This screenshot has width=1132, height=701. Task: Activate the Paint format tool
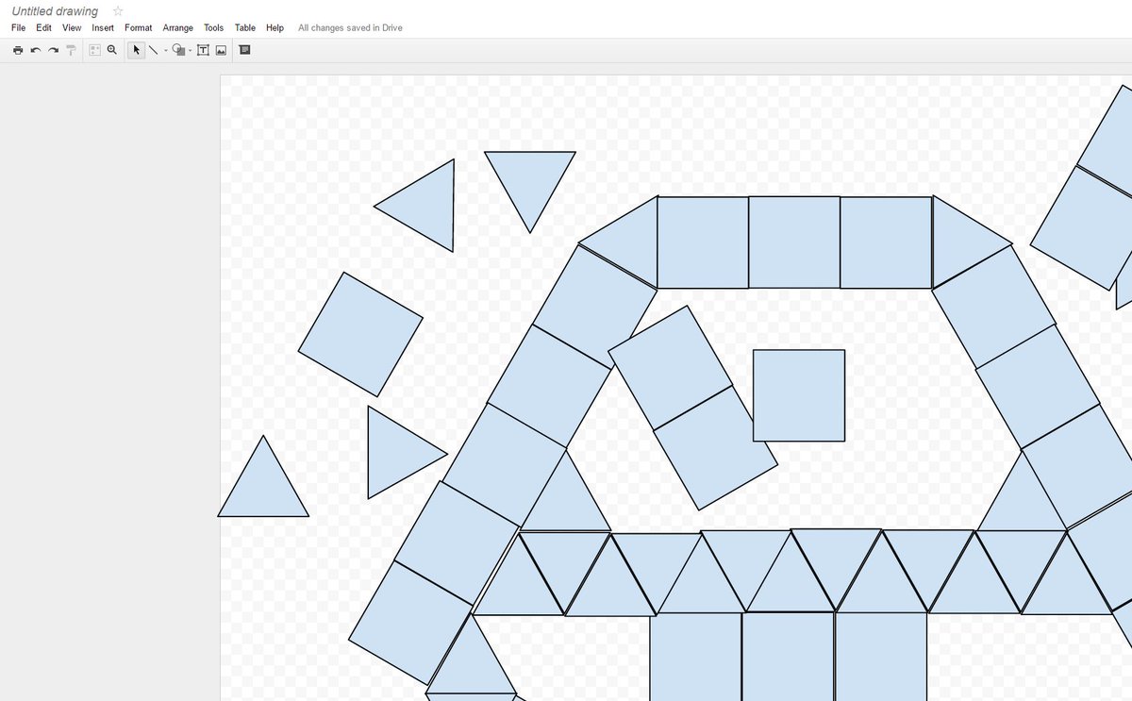71,50
